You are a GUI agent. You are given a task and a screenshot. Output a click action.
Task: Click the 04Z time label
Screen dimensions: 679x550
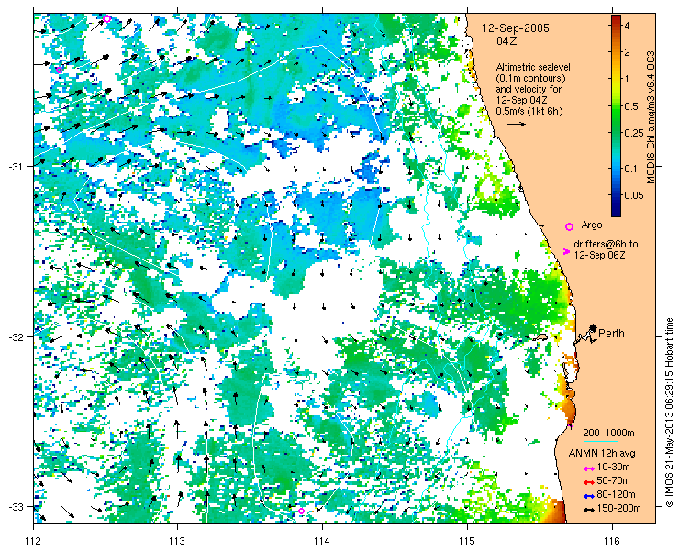tap(506, 41)
